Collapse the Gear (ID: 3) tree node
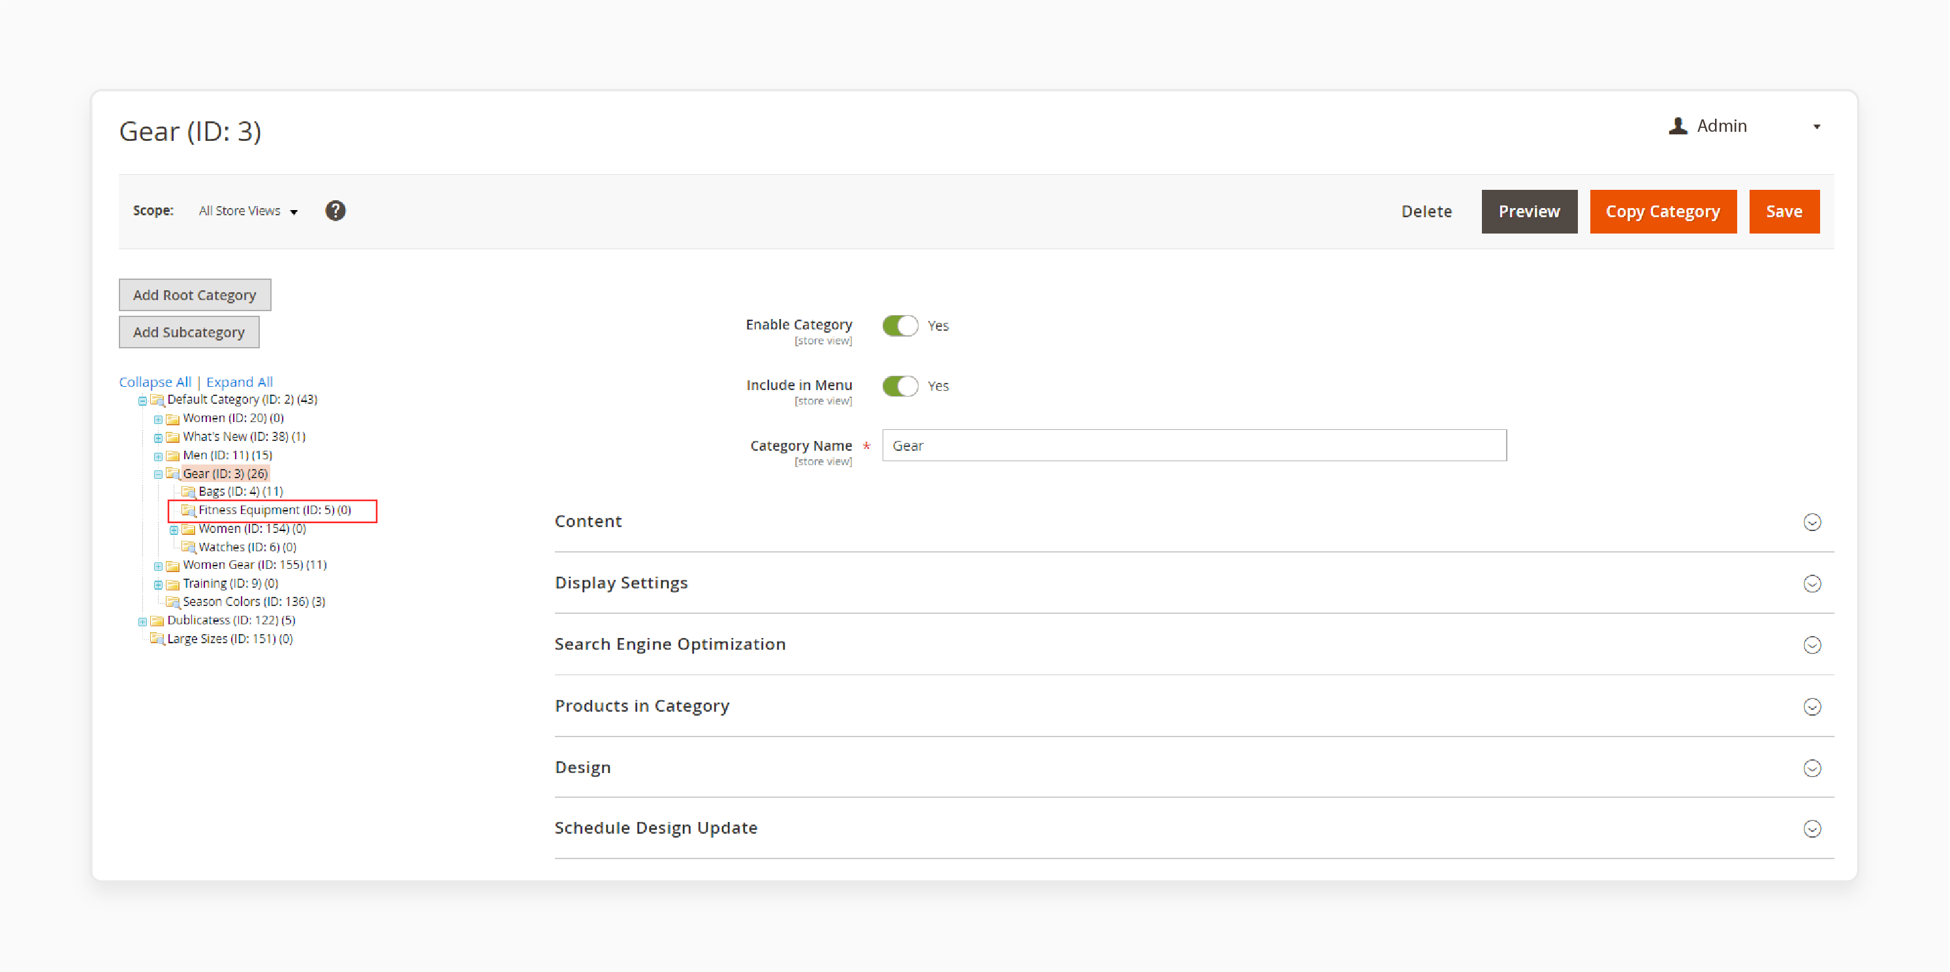This screenshot has width=1950, height=972. [158, 474]
